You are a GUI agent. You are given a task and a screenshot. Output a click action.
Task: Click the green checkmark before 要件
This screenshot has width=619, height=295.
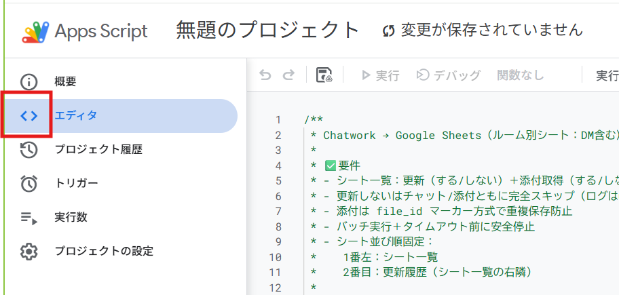331,165
